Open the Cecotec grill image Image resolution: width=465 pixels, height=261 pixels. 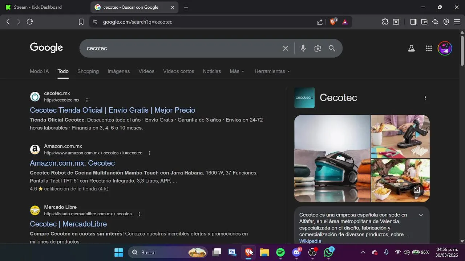[400, 181]
